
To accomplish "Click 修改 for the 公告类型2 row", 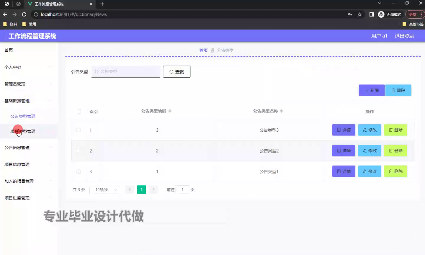I will tap(370, 151).
